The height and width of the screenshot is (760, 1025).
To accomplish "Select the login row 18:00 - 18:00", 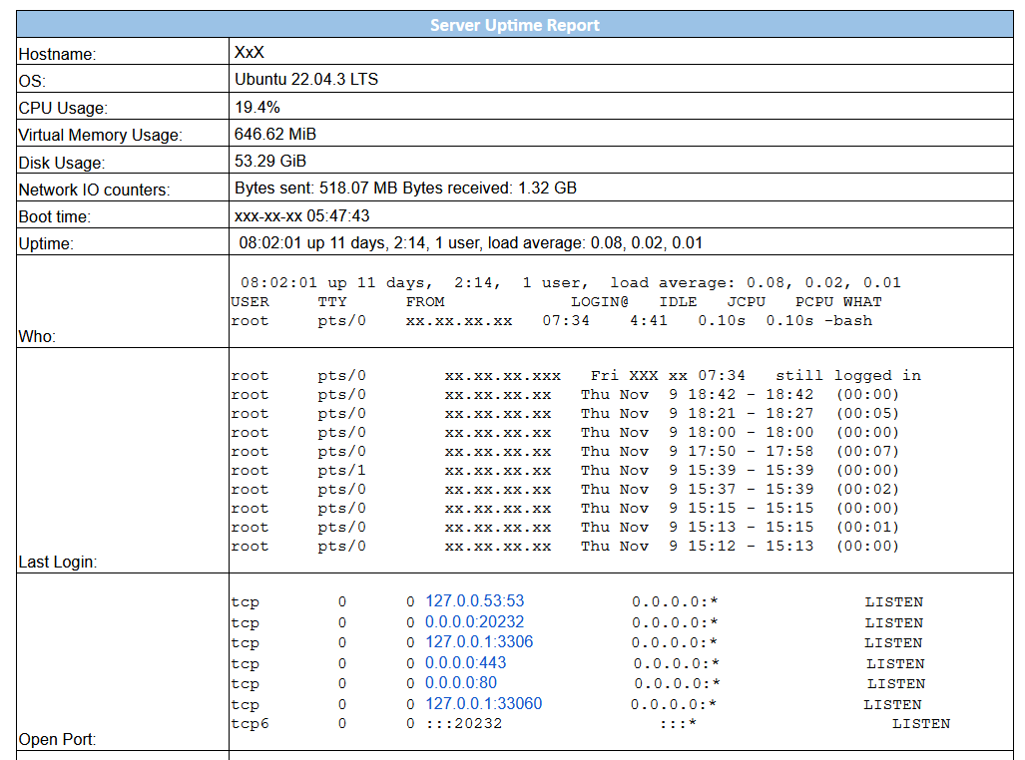I will pyautogui.click(x=566, y=433).
